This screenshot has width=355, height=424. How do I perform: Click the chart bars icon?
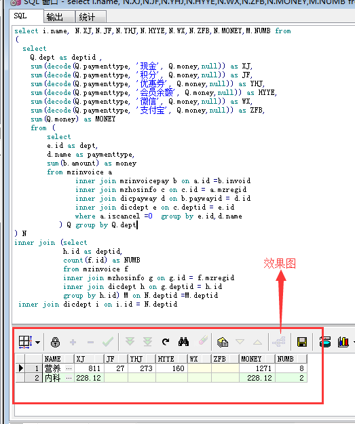point(343,342)
